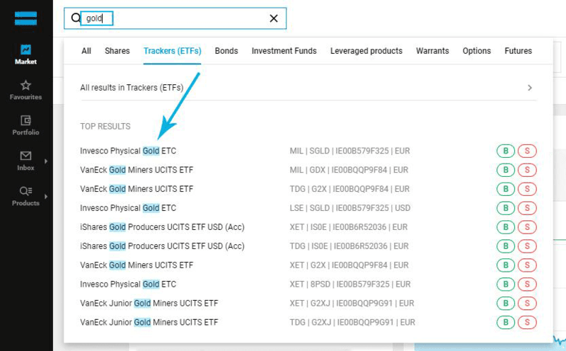The image size is (566, 351).
Task: Open Invesco Physical Gold ETC XET 8PSD result
Action: [x=128, y=284]
